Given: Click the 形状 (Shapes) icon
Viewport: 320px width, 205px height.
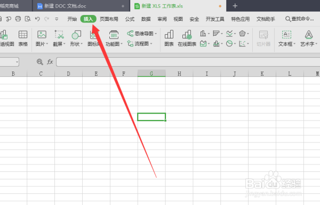Looking at the screenshot, I should (x=76, y=35).
